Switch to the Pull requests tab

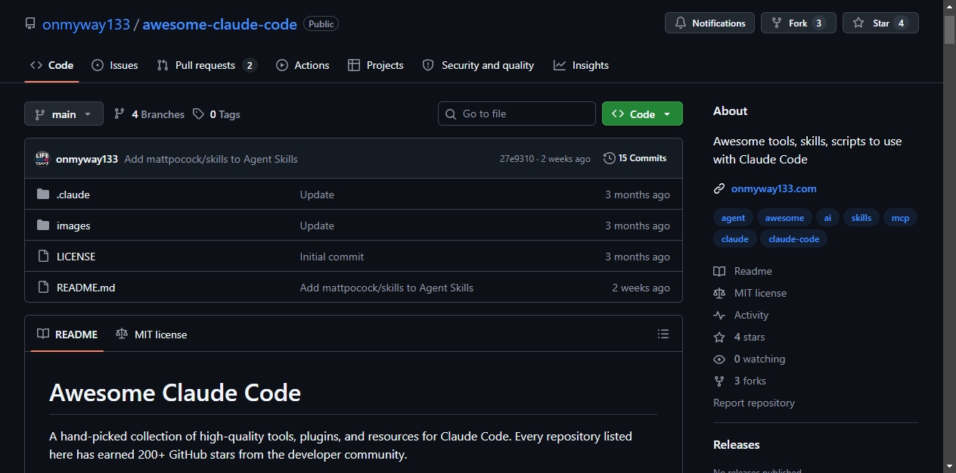point(206,65)
